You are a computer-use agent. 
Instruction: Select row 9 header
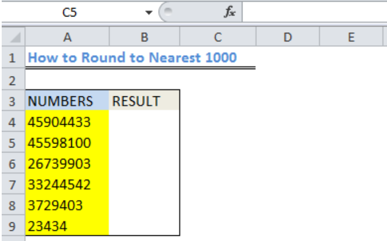(14, 226)
